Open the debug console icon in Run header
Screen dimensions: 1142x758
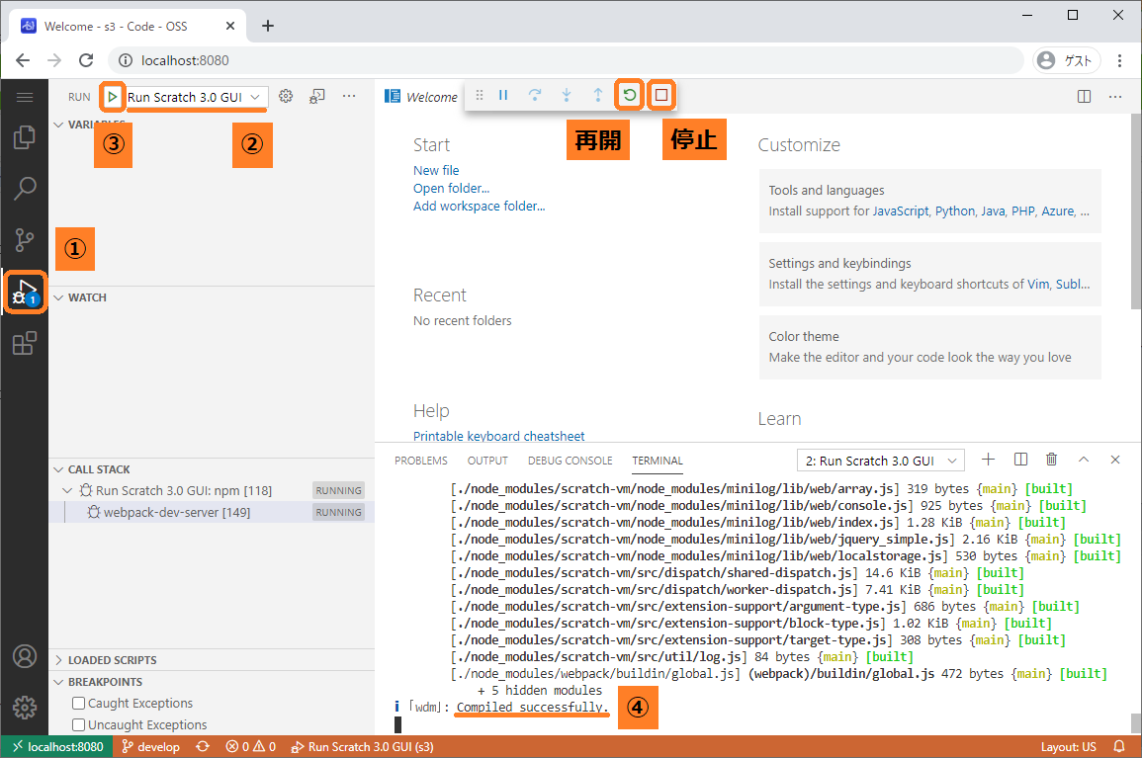(316, 96)
